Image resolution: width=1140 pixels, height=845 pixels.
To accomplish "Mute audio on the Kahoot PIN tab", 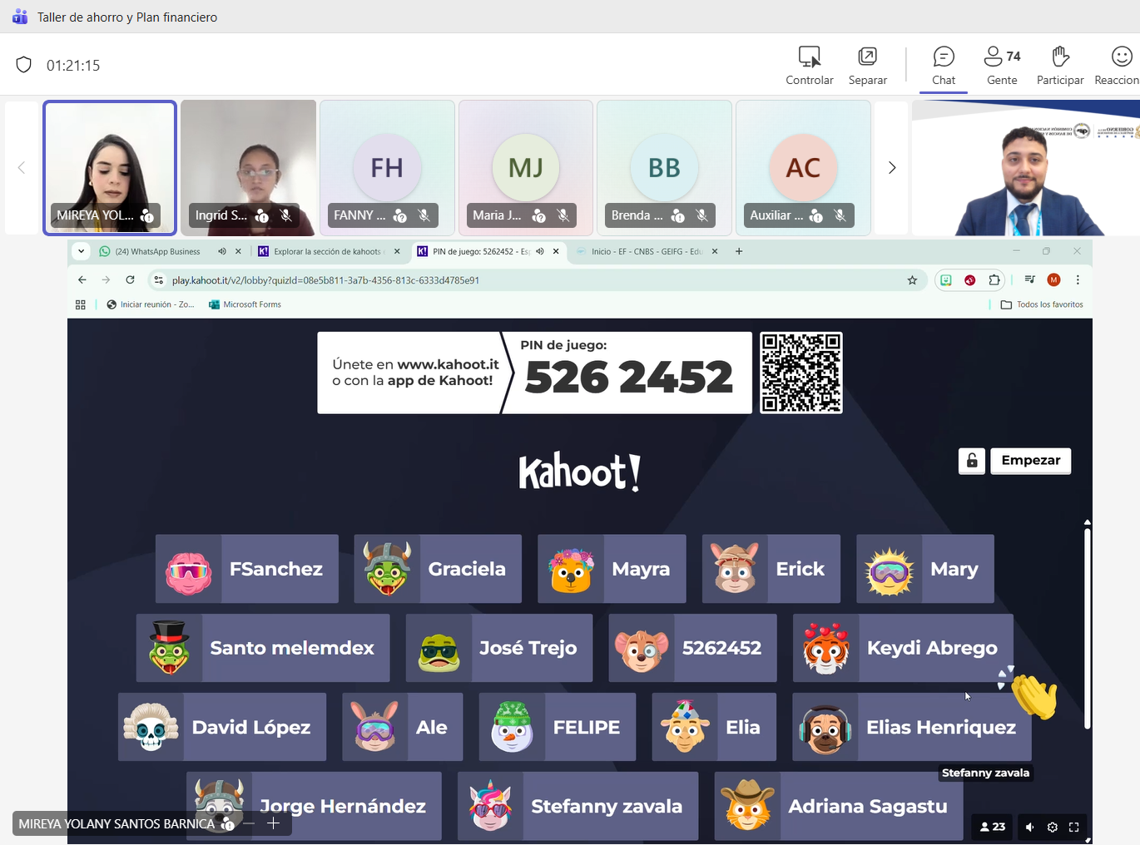I will tap(540, 251).
